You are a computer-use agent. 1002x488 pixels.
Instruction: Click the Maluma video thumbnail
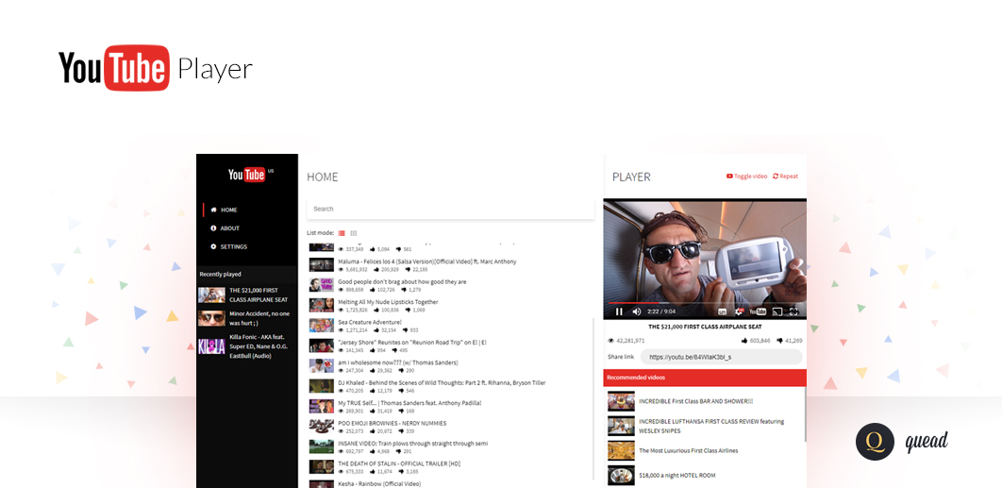(x=322, y=265)
